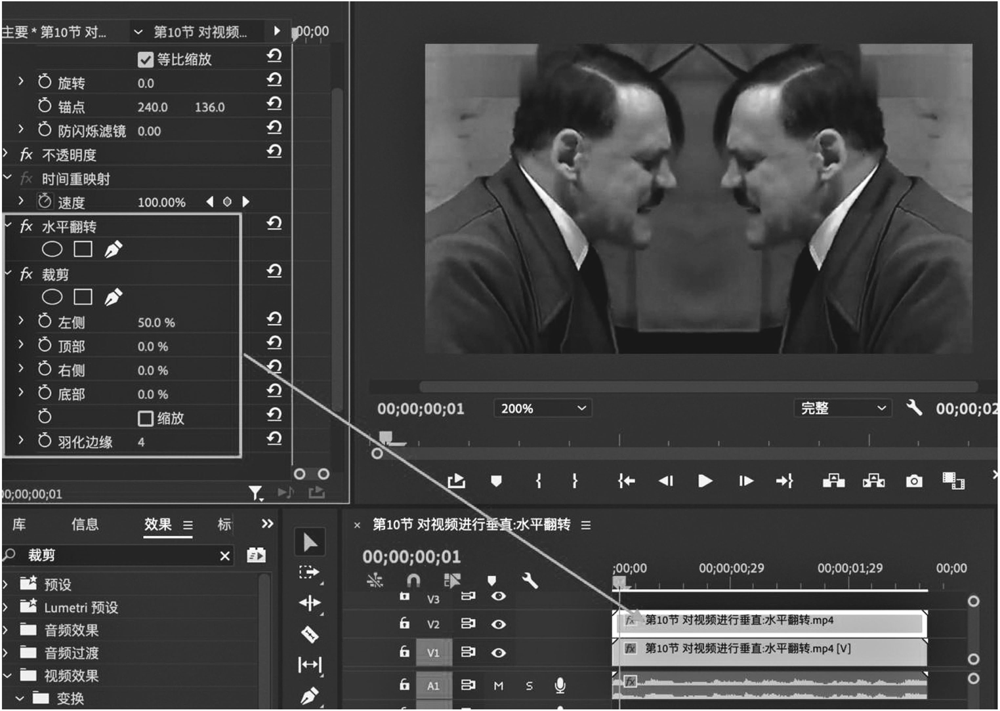
Task: Click the Accelerated Effects preset badge icon
Action: click(x=256, y=556)
